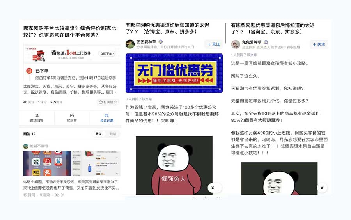Tap the 写回答 pencil icon

point(72,115)
